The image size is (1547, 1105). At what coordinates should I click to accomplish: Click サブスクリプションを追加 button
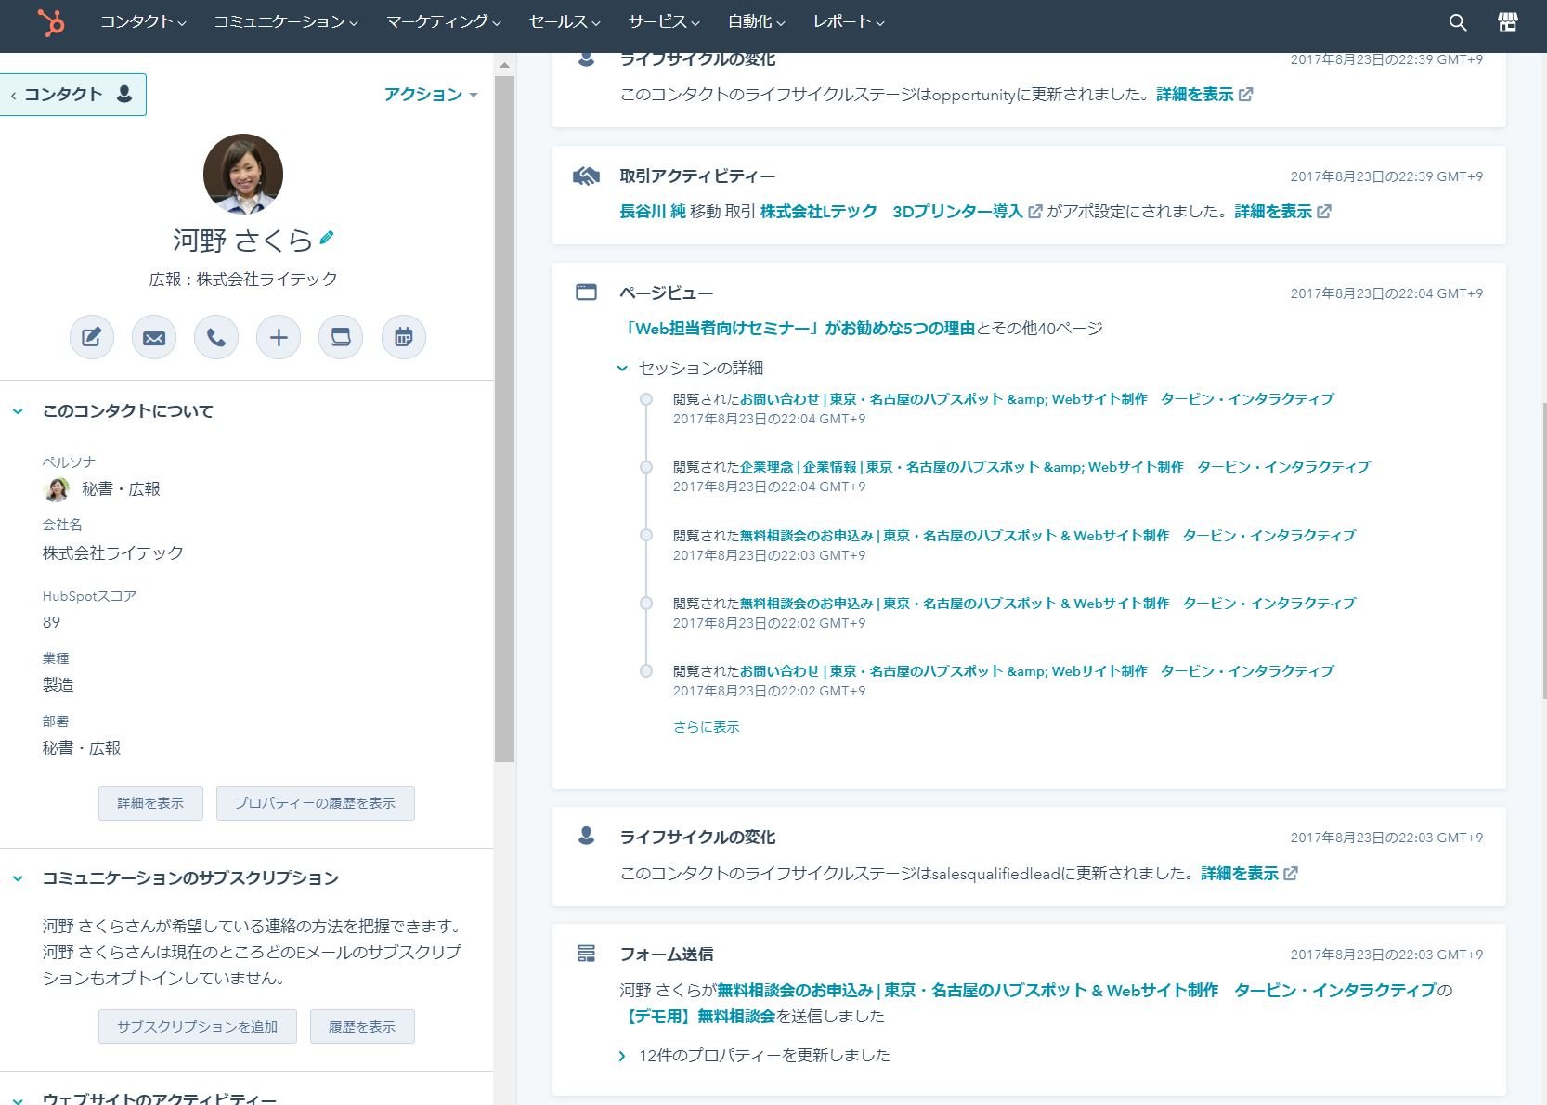(x=197, y=1027)
